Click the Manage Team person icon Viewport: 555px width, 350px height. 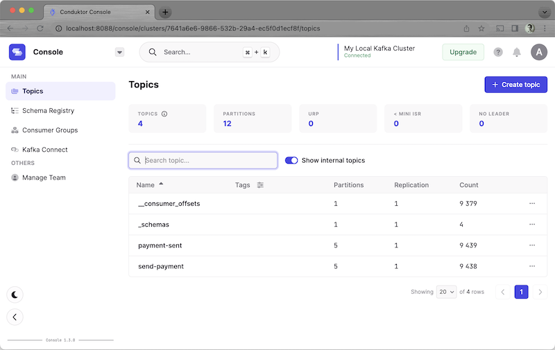[15, 177]
